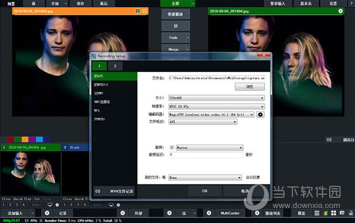Open the gear settings left of 播放列表 button
This screenshot has width=355, height=223.
tap(257, 213)
